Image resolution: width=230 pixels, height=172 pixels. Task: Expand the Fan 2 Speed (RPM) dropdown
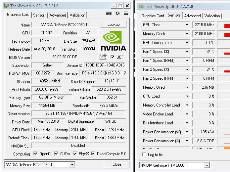[x=187, y=78]
